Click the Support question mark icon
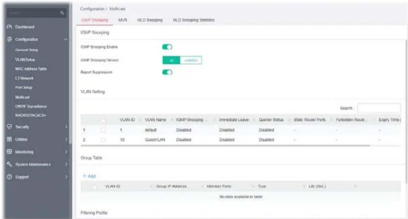 click(x=9, y=177)
